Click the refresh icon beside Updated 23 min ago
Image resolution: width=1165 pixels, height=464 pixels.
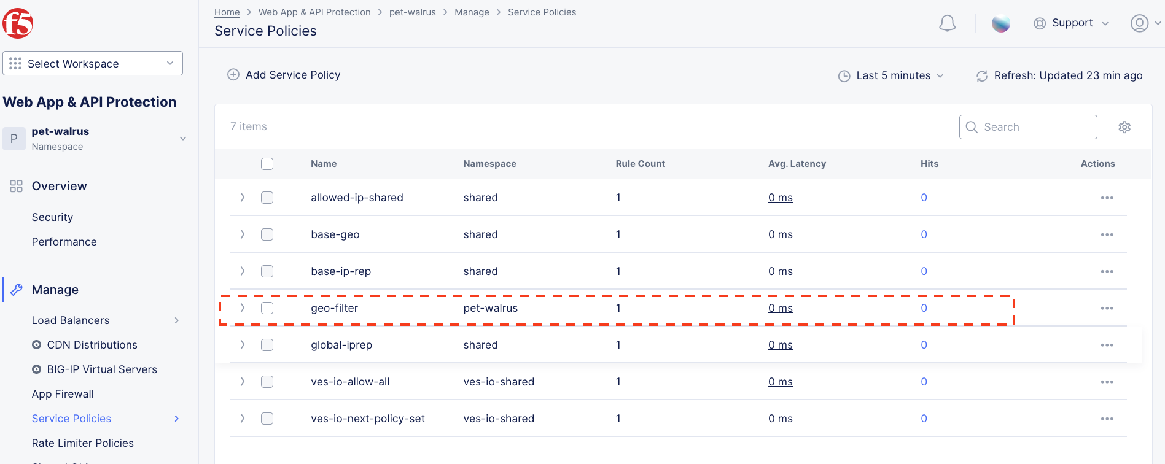982,76
